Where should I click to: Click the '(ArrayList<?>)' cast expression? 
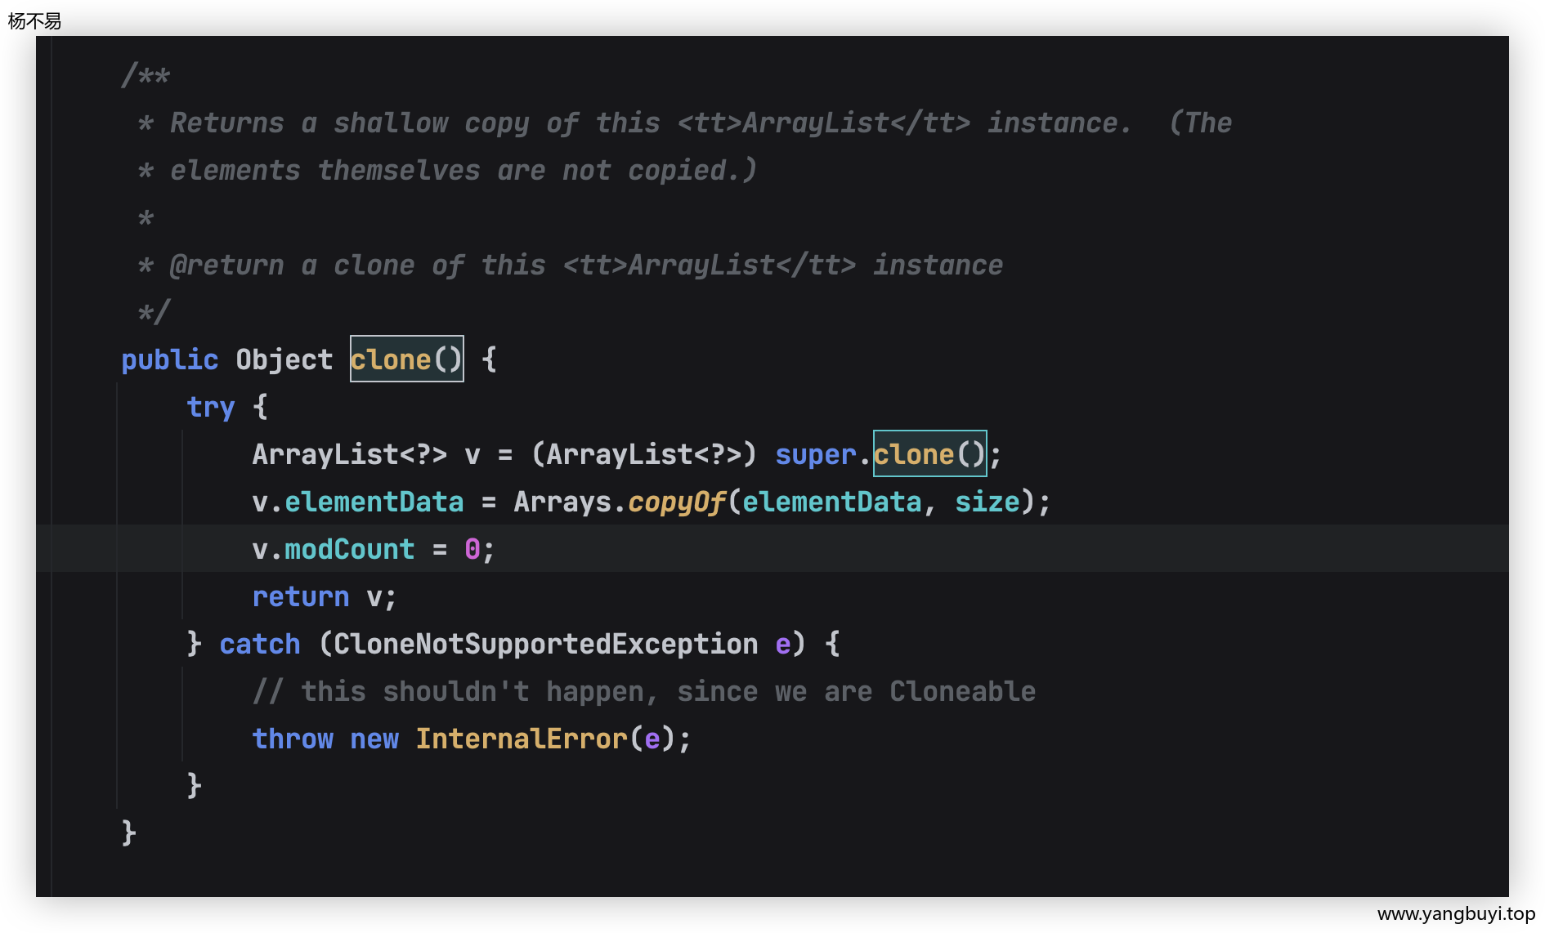pyautogui.click(x=644, y=453)
